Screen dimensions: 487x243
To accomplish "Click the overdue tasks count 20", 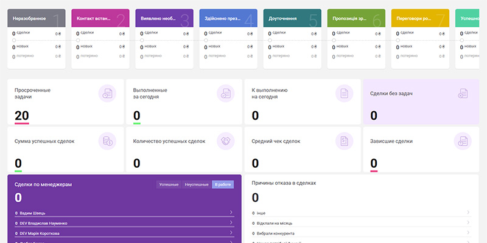I will coord(22,115).
